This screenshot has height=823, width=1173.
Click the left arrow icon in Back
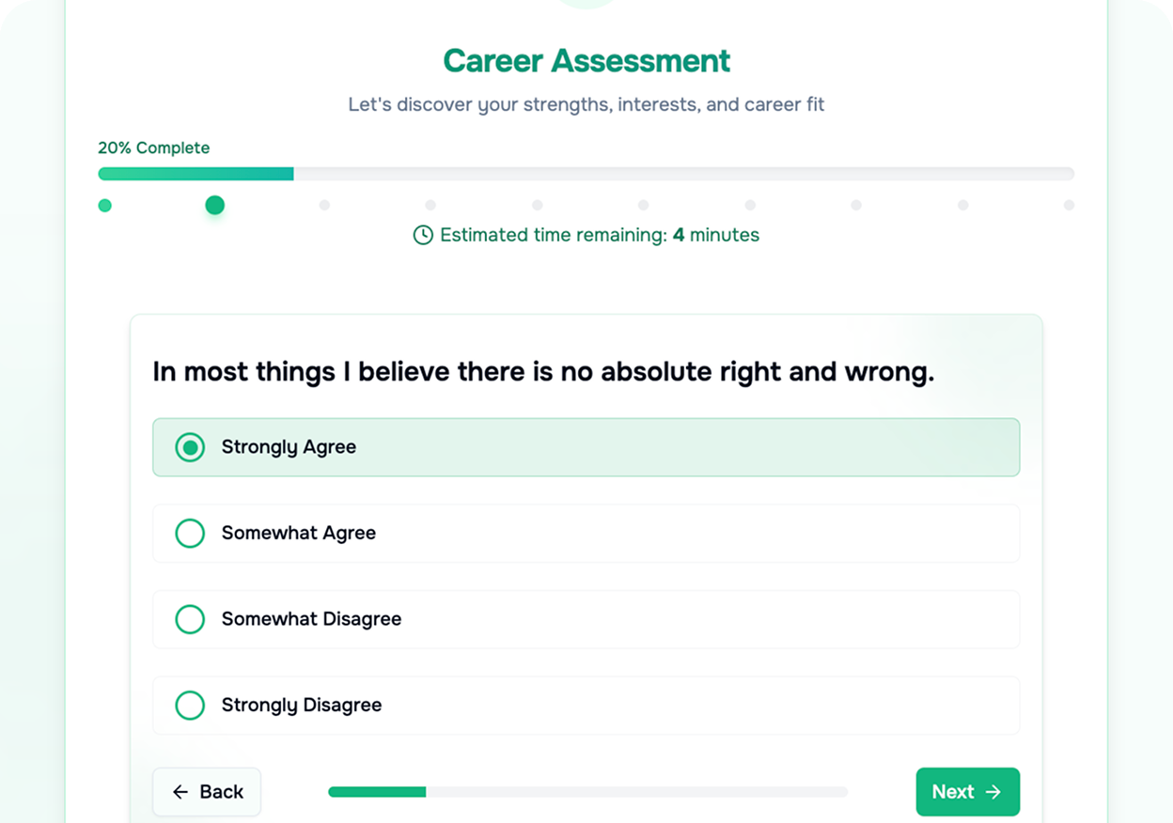(180, 792)
